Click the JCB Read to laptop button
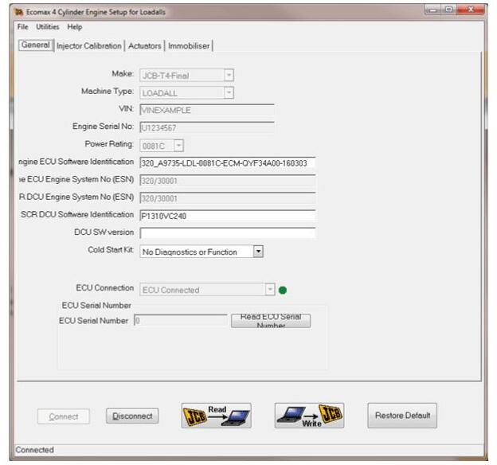497x465 pixels. pyautogui.click(x=216, y=415)
